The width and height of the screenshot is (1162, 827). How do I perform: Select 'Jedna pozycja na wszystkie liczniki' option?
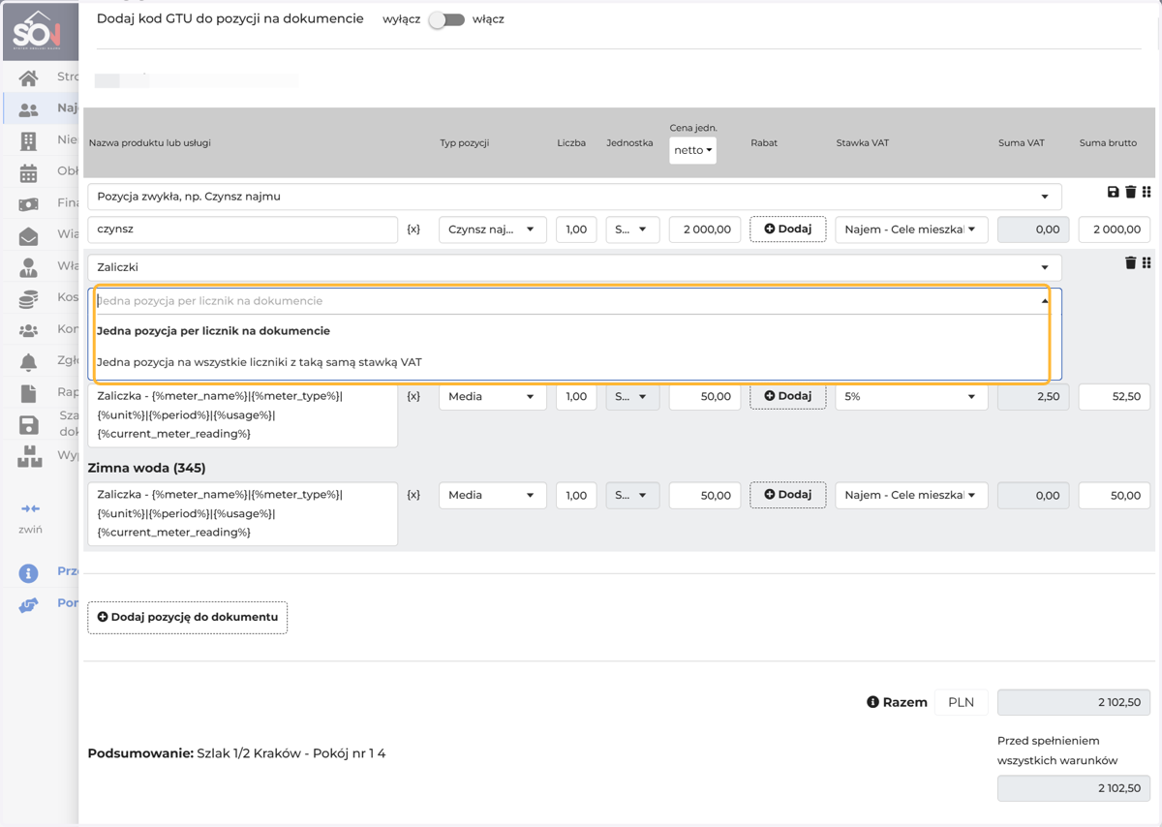[571, 362]
